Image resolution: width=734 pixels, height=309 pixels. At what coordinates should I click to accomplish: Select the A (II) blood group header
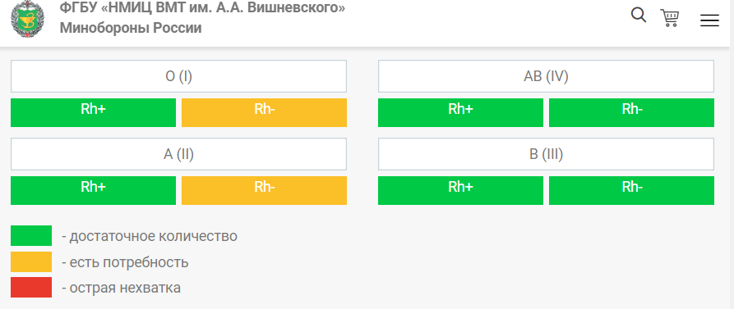179,154
